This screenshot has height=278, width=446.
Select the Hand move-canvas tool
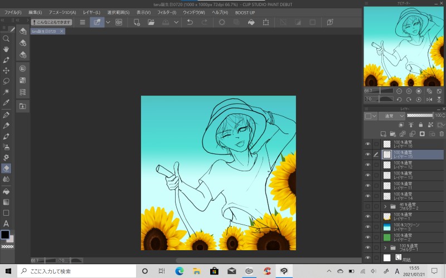tap(6, 49)
